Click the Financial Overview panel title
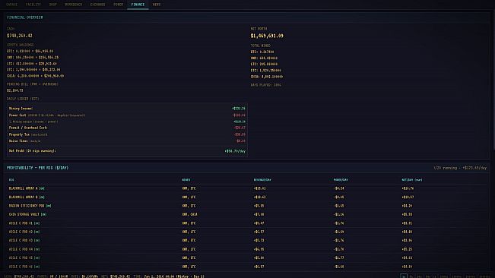Image resolution: width=495 pixels, height=278 pixels. 24,17
